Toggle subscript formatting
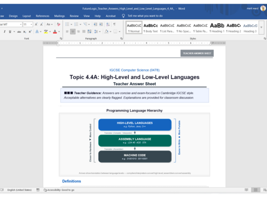This screenshot has width=267, height=200. click(x=25, y=31)
